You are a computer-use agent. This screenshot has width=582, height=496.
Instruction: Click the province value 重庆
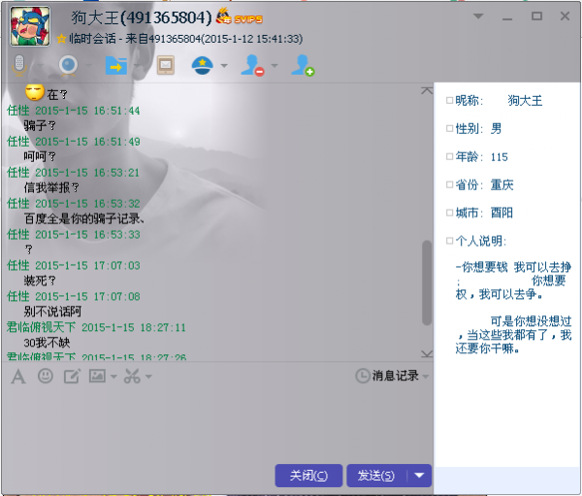point(501,184)
